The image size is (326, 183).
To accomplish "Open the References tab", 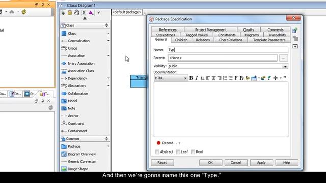I will 168,29.
